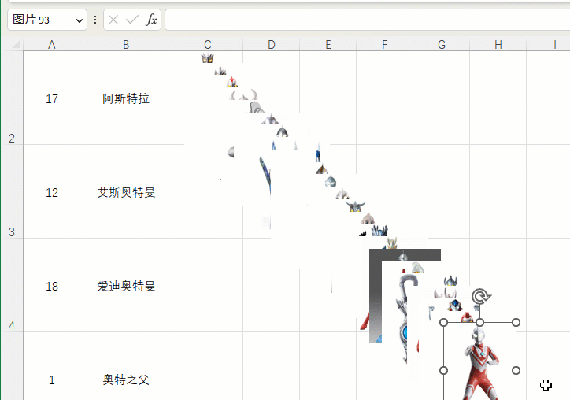The width and height of the screenshot is (570, 400).
Task: Select column B header
Action: click(126, 45)
